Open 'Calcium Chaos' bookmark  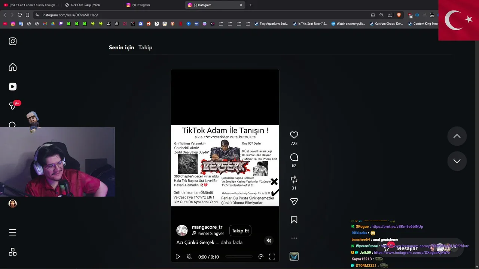[386, 24]
